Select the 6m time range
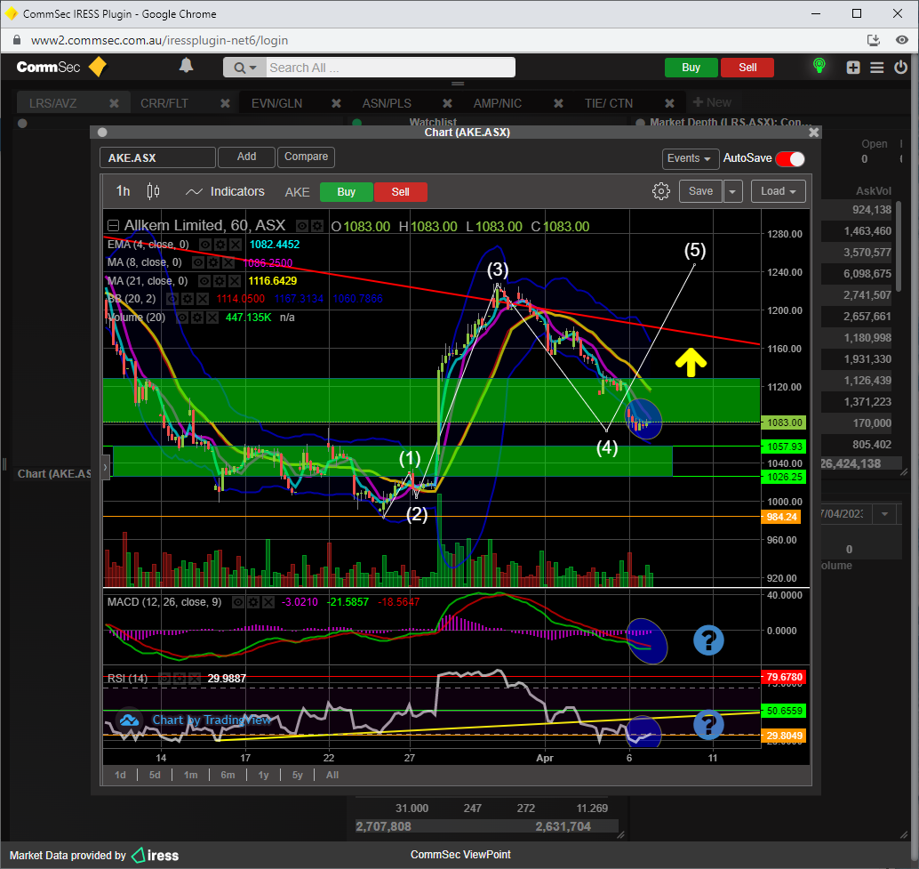 coord(228,775)
